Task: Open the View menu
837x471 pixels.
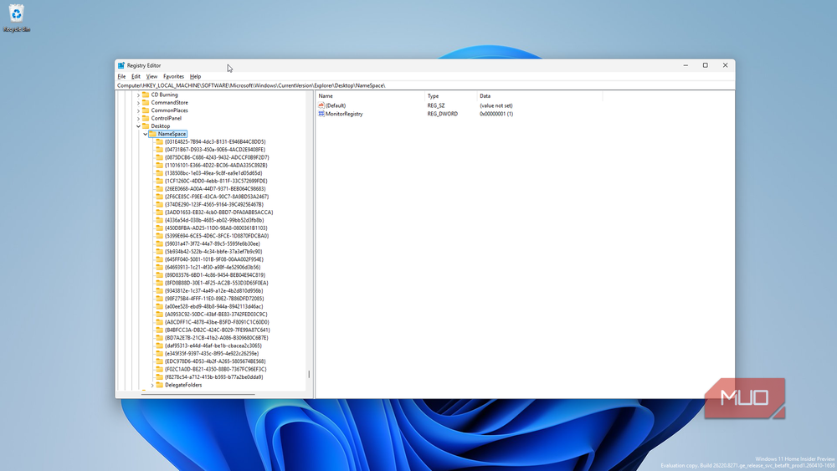Action: [x=151, y=77]
